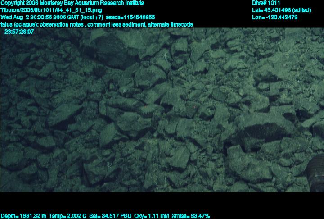Select the Tiburon image file path text
The width and height of the screenshot is (324, 219).
pyautogui.click(x=51, y=10)
